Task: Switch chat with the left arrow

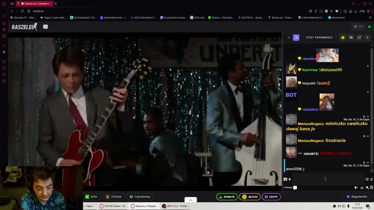Action: pos(289,37)
